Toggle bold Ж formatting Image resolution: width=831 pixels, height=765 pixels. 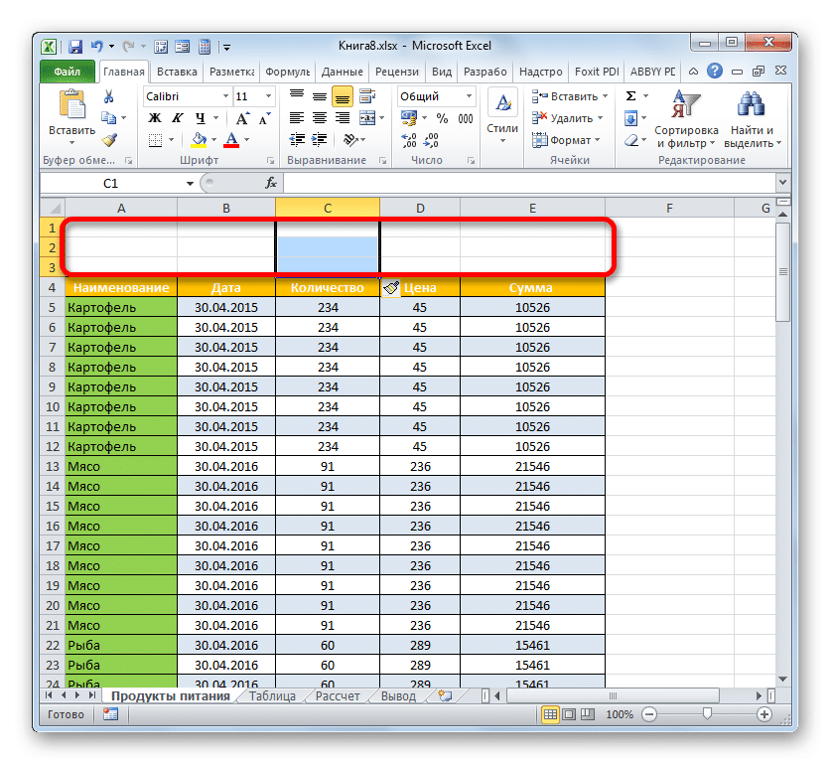pyautogui.click(x=155, y=118)
